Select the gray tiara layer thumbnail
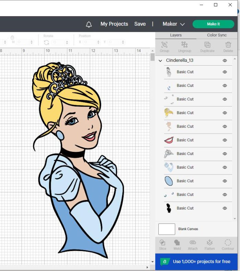The width and height of the screenshot is (240, 271). coord(169,154)
